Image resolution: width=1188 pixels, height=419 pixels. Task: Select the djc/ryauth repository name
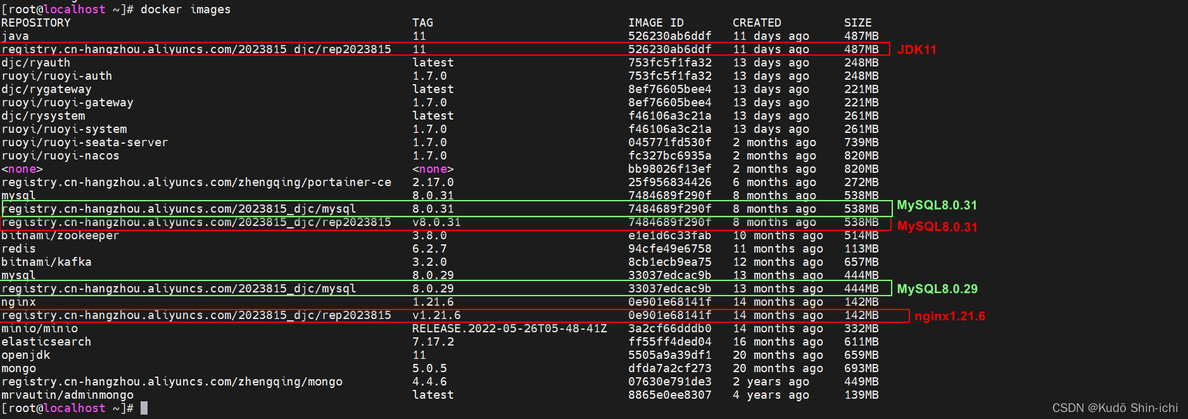(x=36, y=63)
